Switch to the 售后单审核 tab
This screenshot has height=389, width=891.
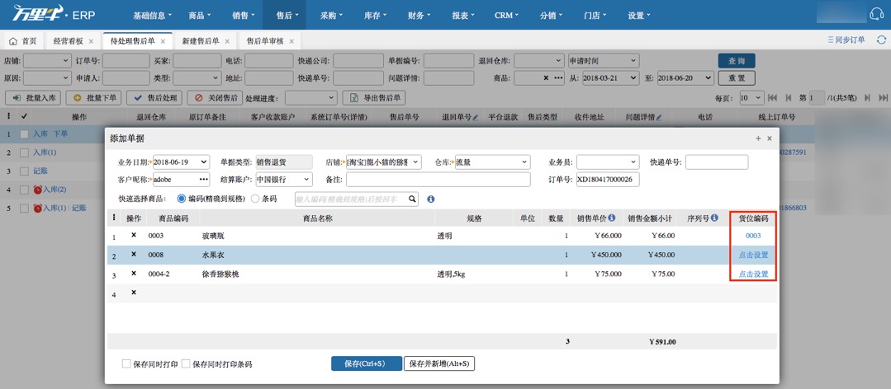click(265, 41)
